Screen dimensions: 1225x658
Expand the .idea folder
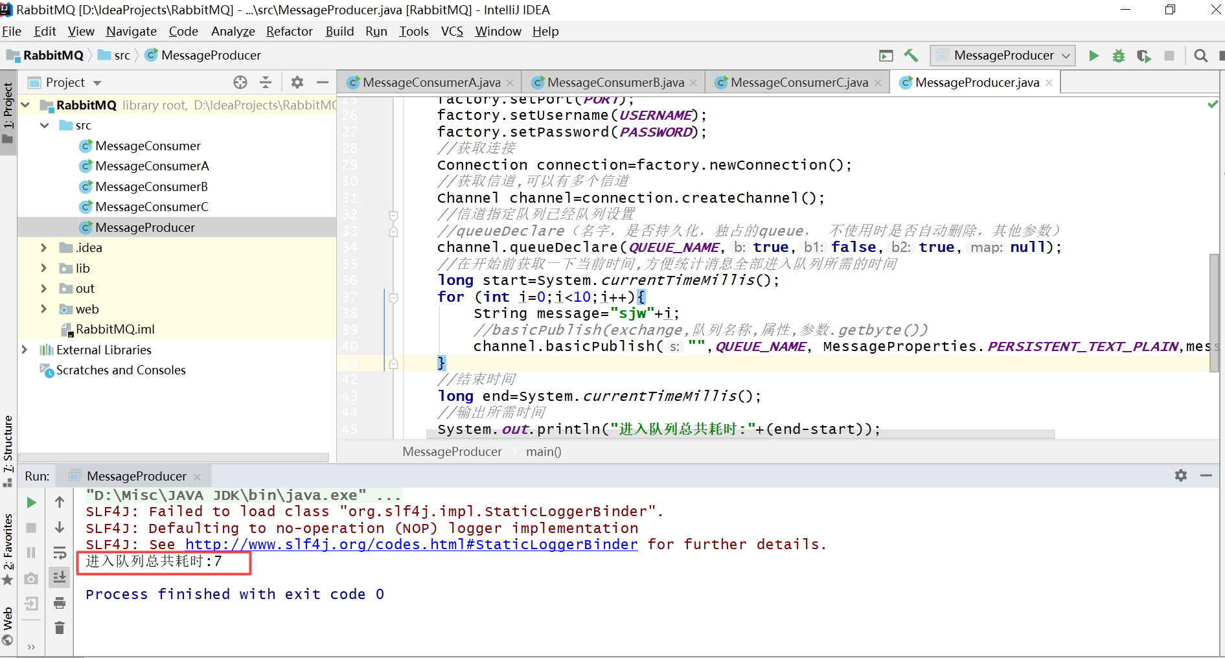[x=43, y=248]
